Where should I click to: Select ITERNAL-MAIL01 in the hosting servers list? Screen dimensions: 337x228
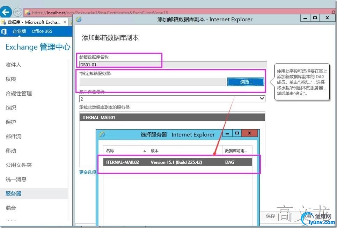point(172,118)
